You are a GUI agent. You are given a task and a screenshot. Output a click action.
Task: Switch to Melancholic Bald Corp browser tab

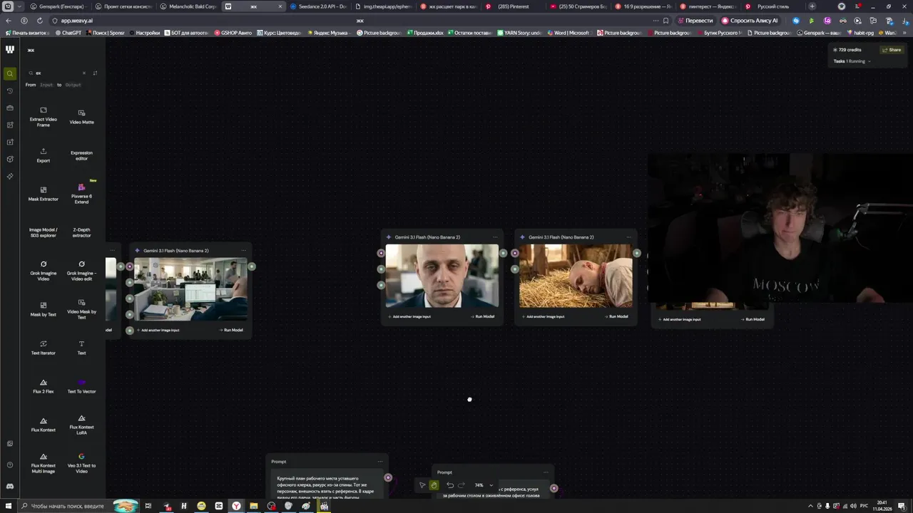coord(188,6)
